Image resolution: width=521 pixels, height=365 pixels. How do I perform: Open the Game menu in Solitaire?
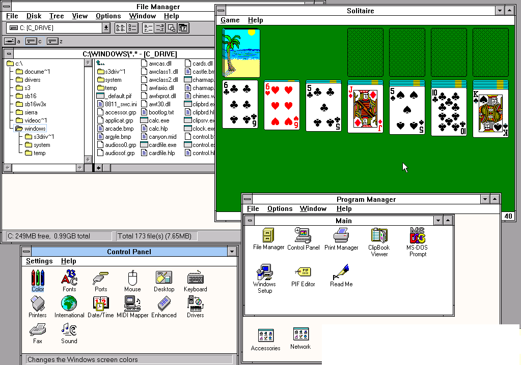pos(230,20)
